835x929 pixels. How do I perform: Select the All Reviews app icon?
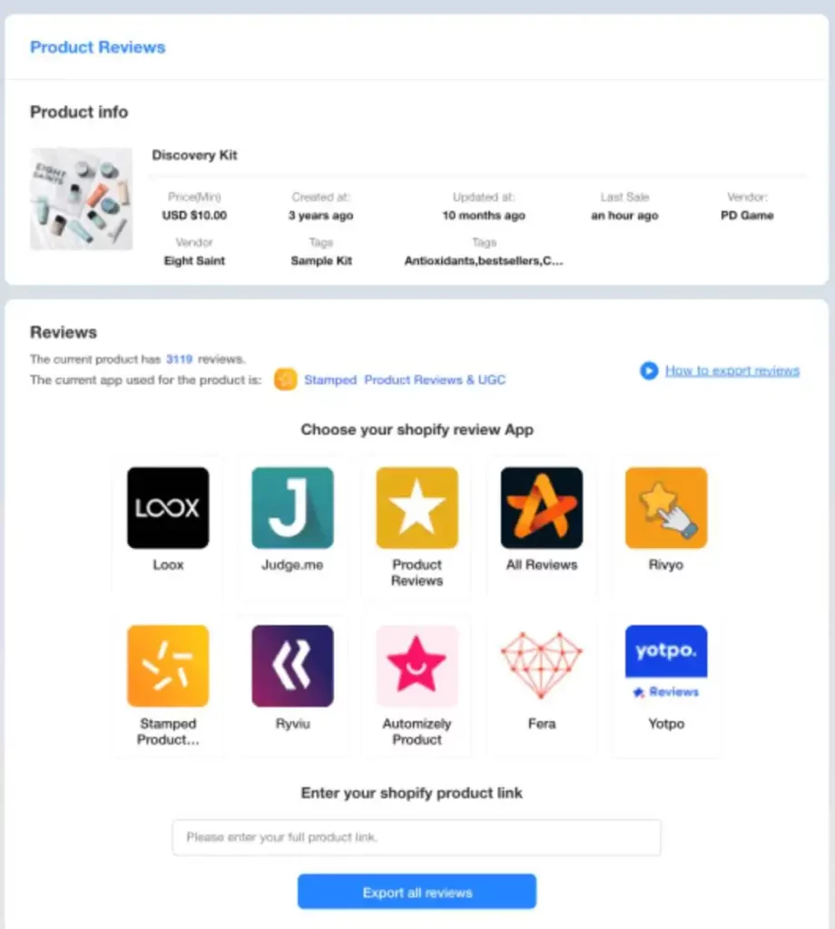coord(542,508)
